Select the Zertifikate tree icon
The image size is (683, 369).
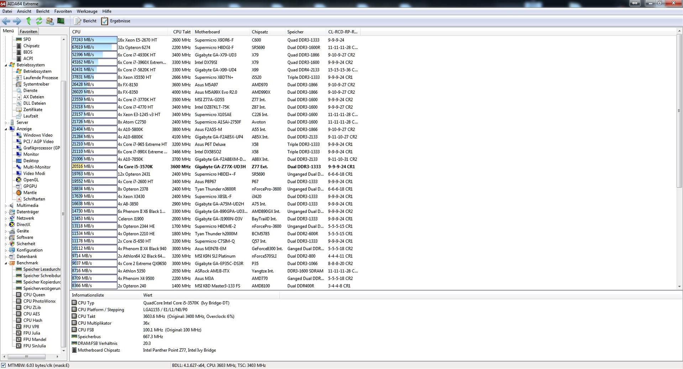(19, 110)
